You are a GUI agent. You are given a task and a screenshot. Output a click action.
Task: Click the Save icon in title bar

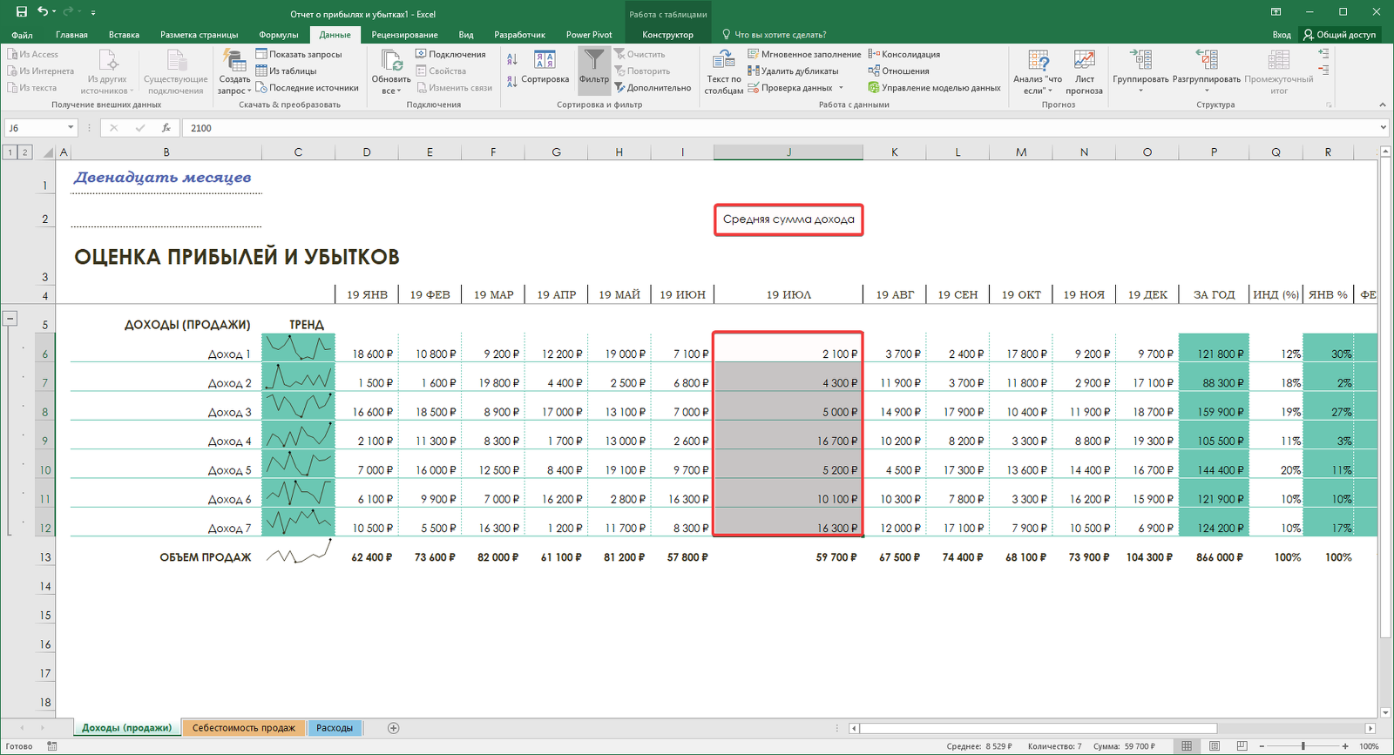[22, 12]
